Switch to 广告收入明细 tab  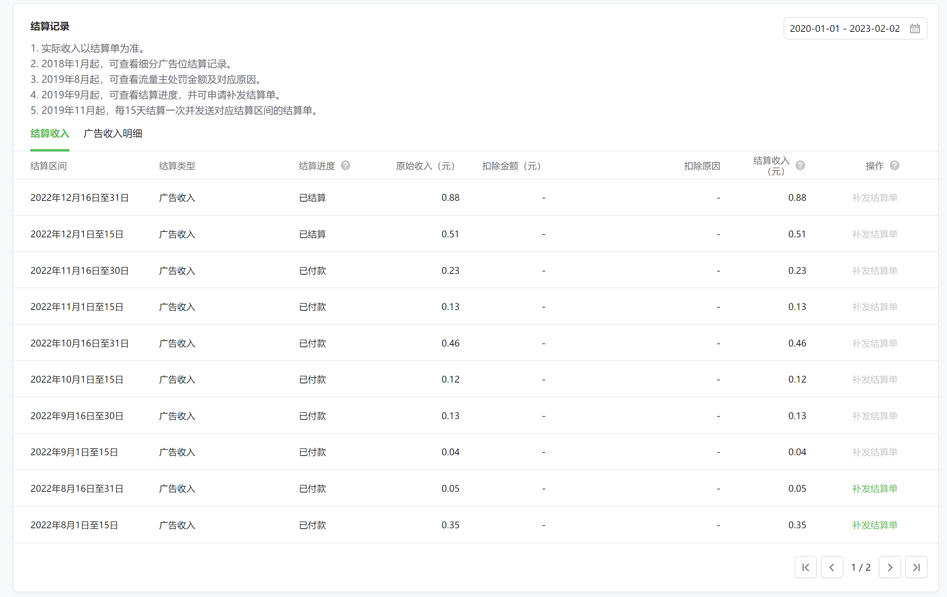pos(113,133)
